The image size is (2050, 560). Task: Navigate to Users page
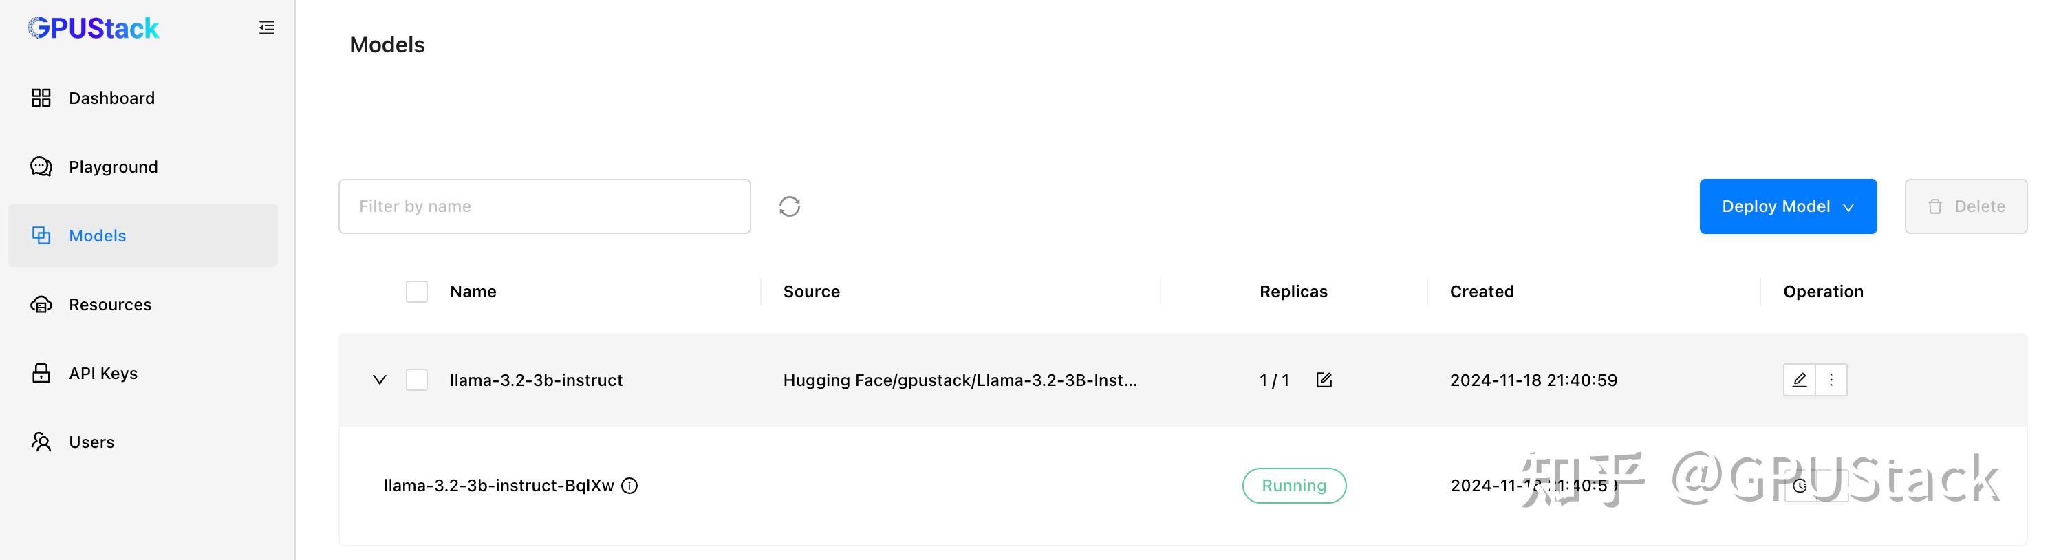tap(91, 442)
